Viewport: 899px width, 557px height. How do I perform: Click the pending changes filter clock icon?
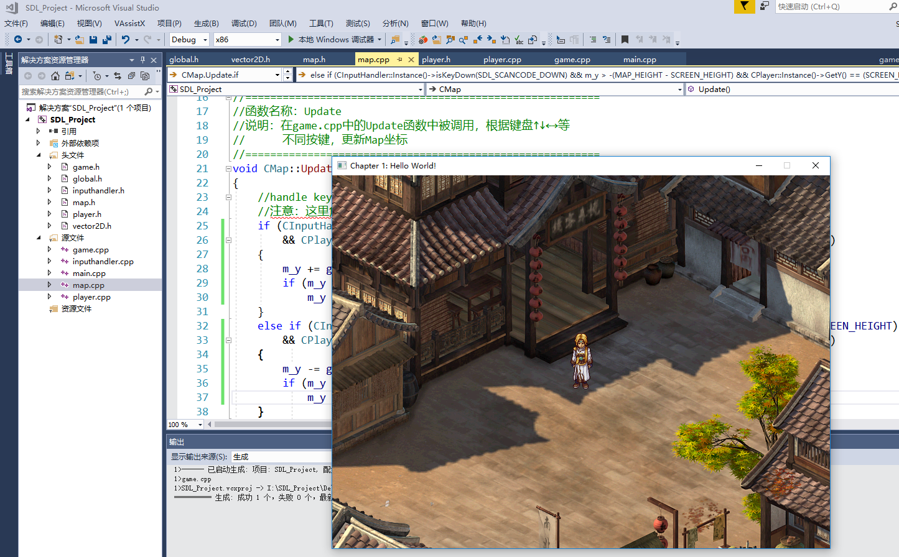point(96,76)
